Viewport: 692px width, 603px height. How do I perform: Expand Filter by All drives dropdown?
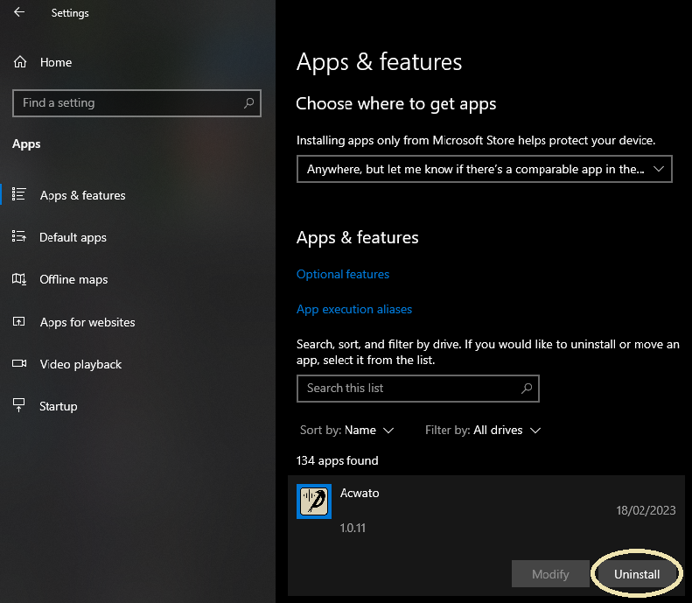point(483,430)
